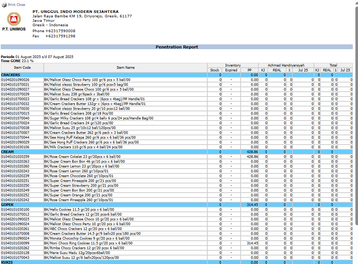Click the Expired column header

231,70
